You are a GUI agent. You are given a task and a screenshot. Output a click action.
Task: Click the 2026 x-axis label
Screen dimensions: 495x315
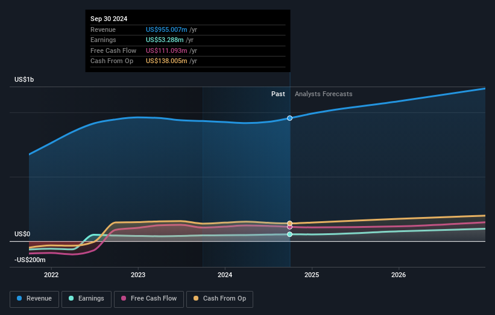(x=399, y=275)
